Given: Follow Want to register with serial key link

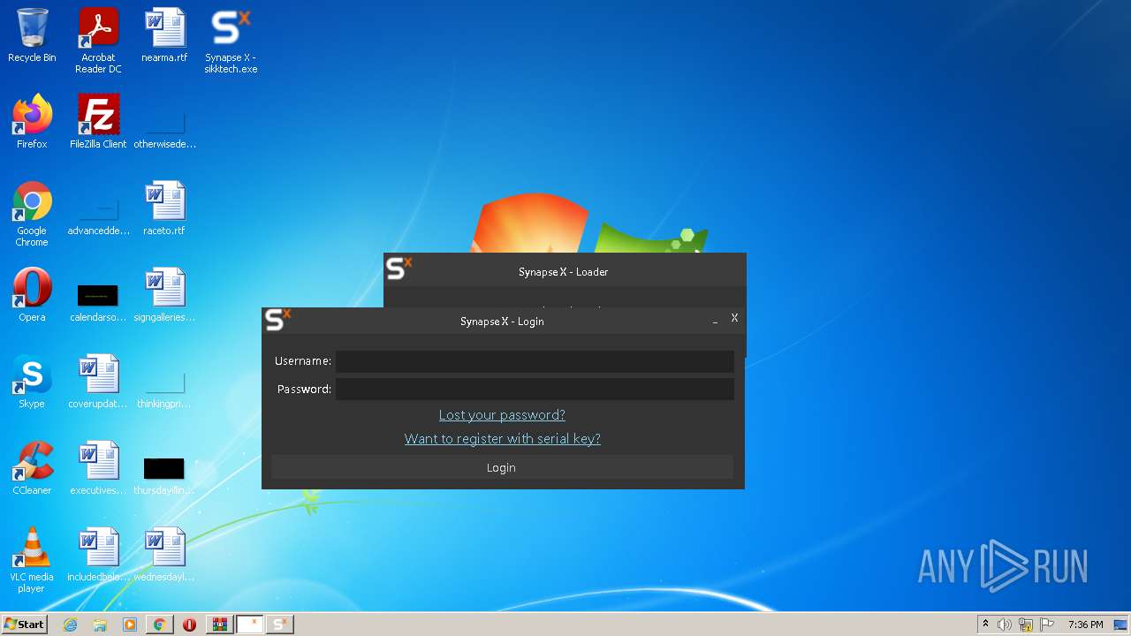Looking at the screenshot, I should 503,439.
